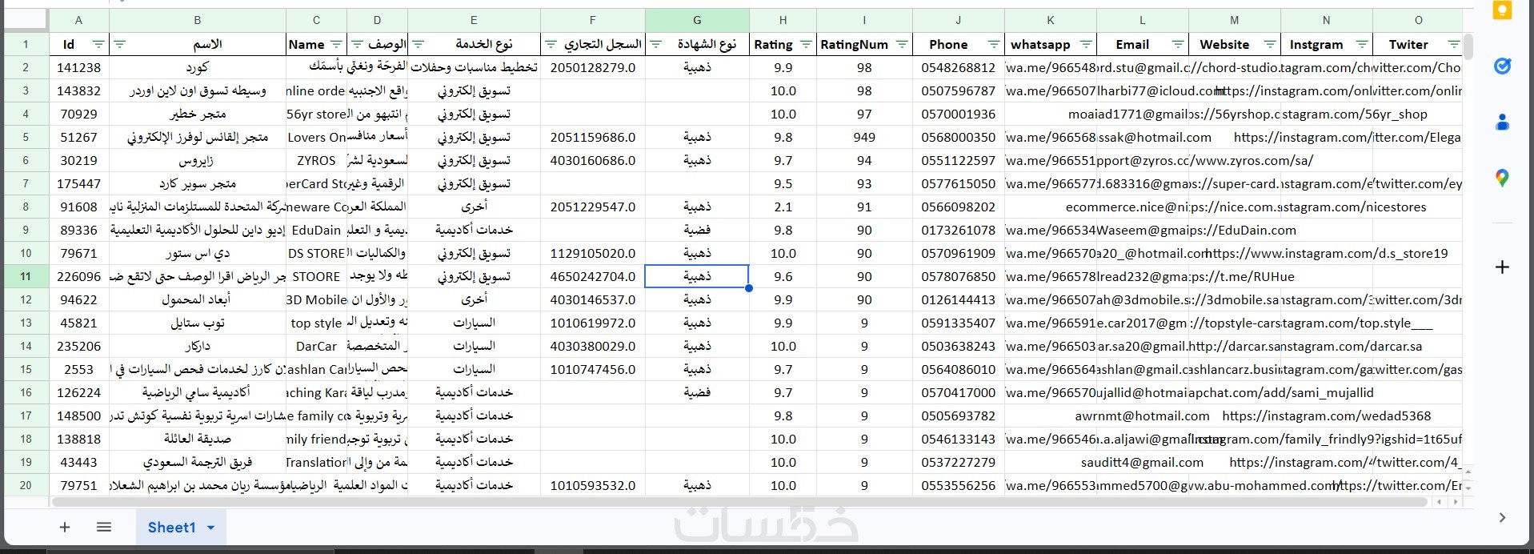Click the vertical scrollbar thumb
1534x554 pixels.
pos(1468,47)
